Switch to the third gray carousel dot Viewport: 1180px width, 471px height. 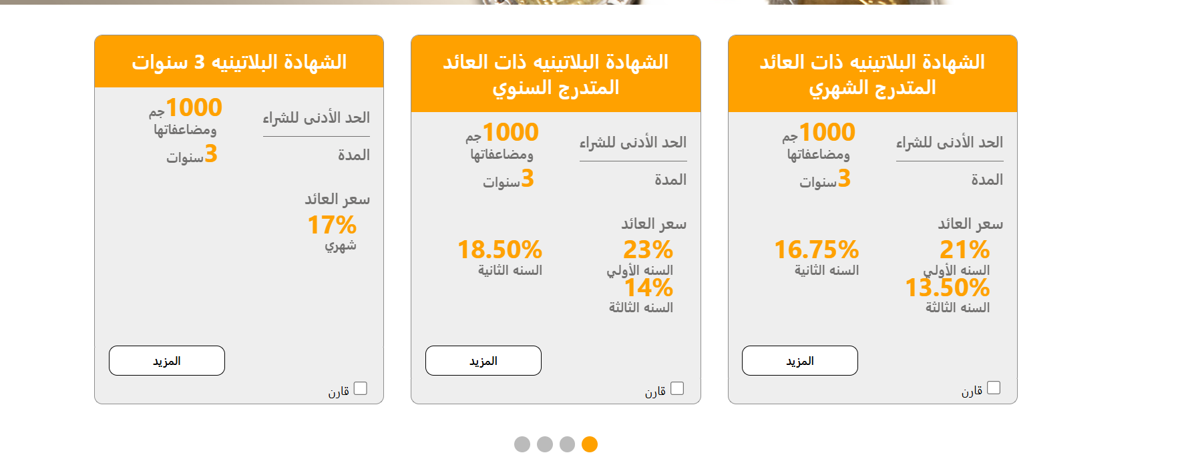567,444
